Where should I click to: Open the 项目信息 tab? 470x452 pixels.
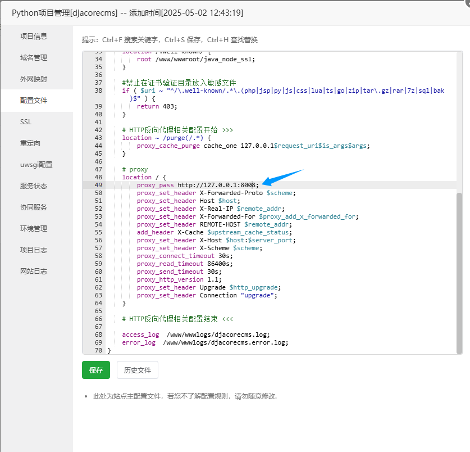34,37
